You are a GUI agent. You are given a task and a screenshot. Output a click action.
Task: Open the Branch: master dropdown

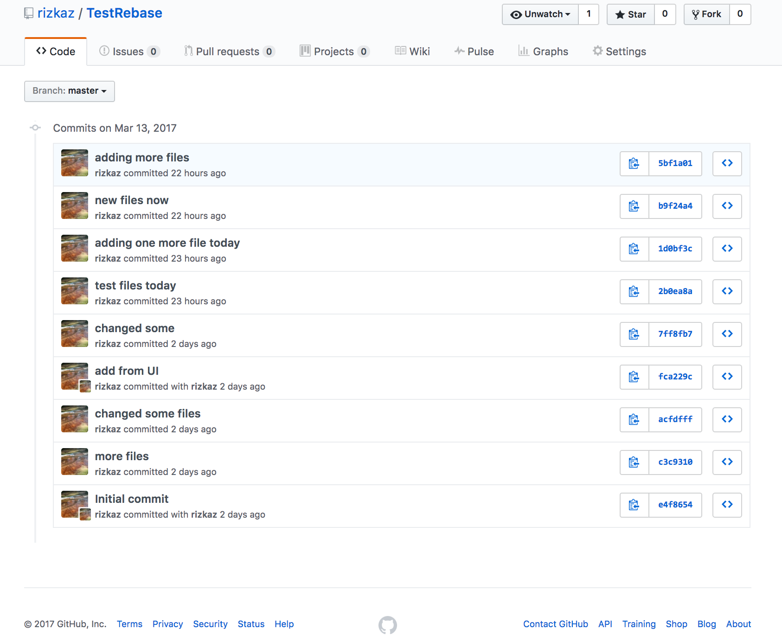[x=70, y=91]
